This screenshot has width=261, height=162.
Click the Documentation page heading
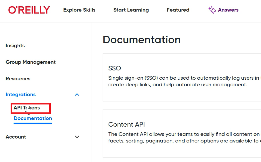pos(142,40)
